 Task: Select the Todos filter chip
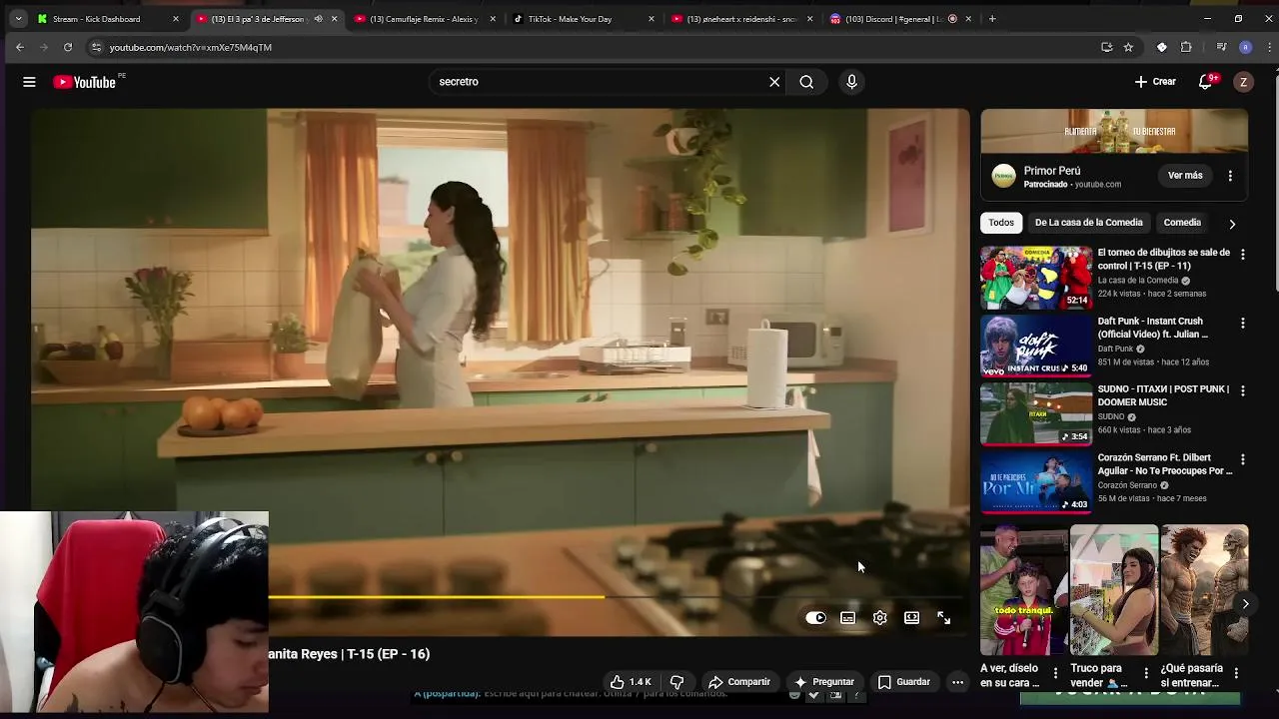(x=1001, y=223)
